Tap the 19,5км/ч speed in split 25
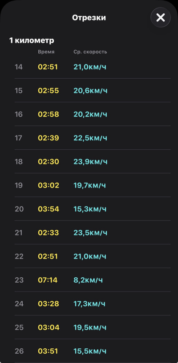 [x=90, y=327]
